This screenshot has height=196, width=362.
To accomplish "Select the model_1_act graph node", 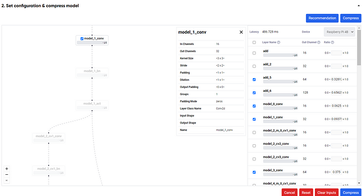I will (92, 105).
